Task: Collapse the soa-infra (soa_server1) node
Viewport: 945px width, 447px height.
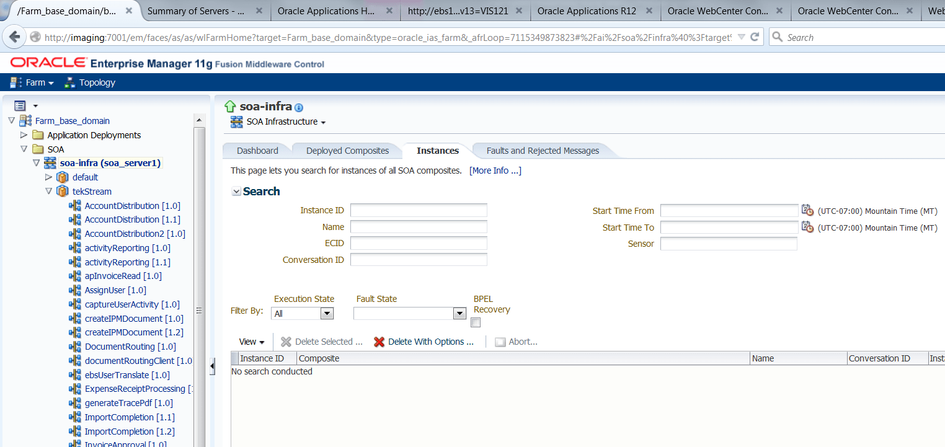Action: (x=37, y=163)
